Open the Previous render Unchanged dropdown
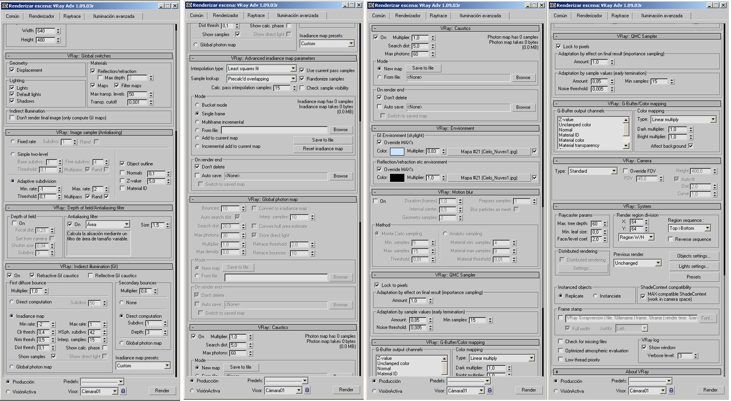 [x=638, y=263]
